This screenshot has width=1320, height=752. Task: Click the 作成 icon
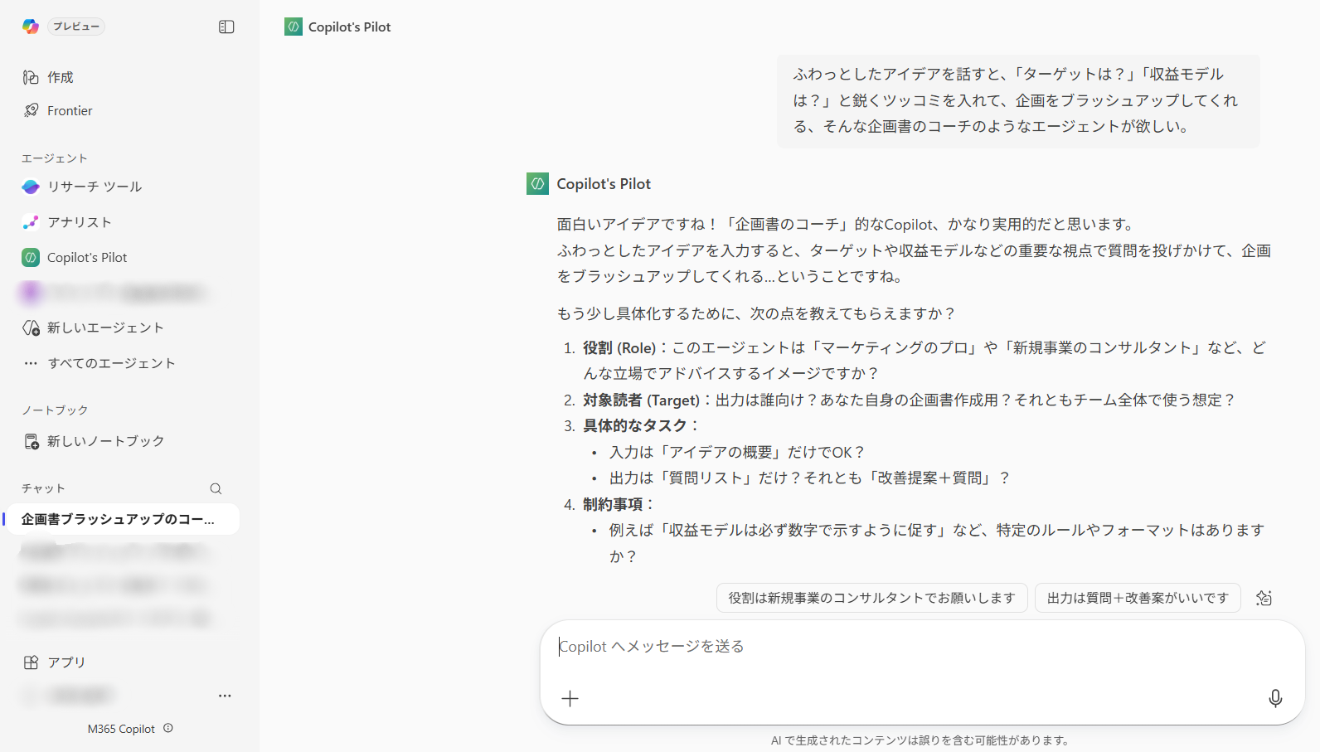[x=31, y=77]
